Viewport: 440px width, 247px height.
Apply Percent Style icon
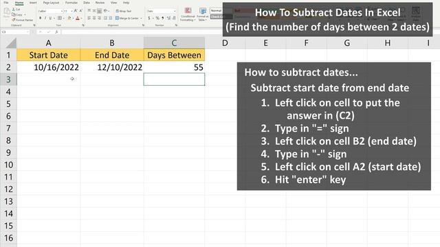click(x=157, y=19)
